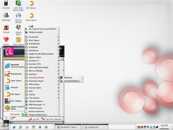Screen dimensions: 173x130
Task: Expand the PMsn Paraiso folder
Action: pos(42,84)
